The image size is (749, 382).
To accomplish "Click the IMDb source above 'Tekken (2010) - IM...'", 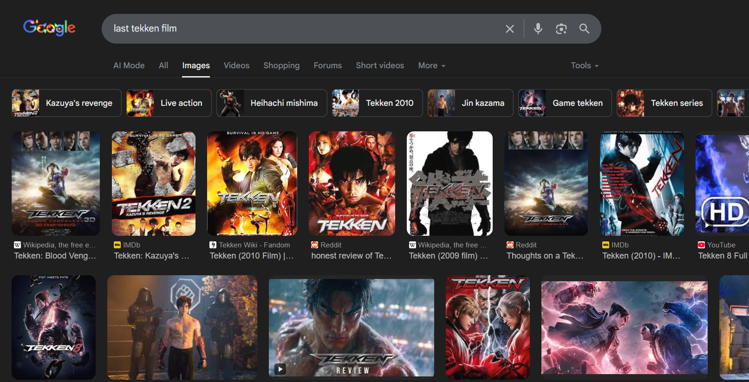I will [616, 245].
